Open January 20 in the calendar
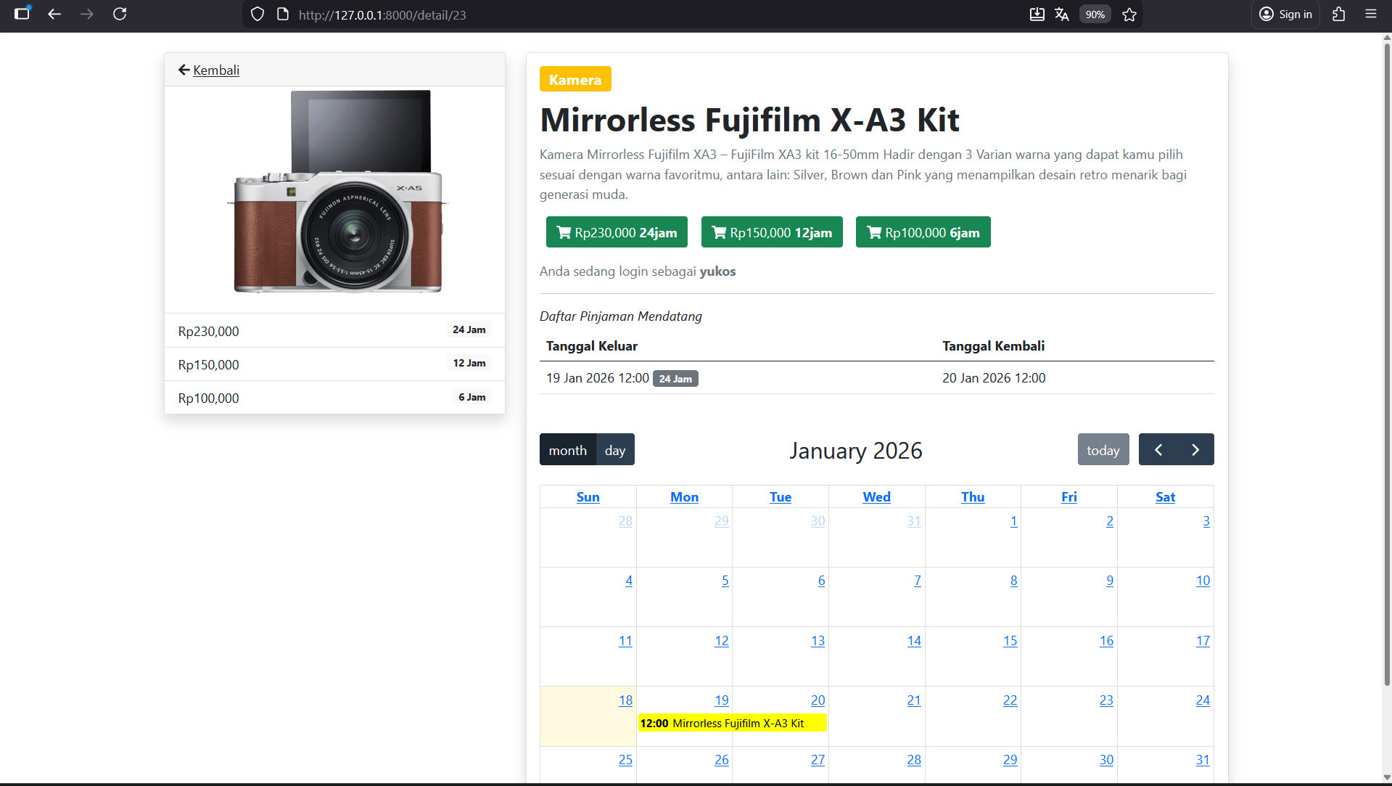The width and height of the screenshot is (1392, 786). 818,700
